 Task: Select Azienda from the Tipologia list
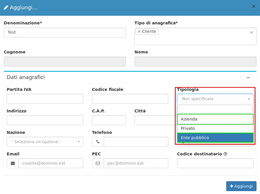pyautogui.click(x=215, y=119)
